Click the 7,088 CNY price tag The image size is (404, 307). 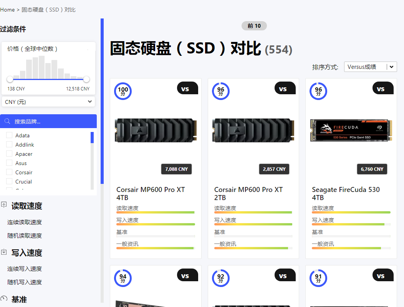click(x=177, y=169)
